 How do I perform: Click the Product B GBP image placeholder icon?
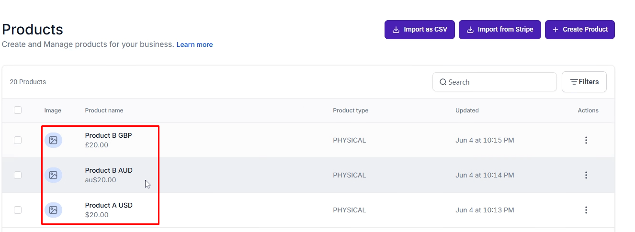[x=53, y=140]
